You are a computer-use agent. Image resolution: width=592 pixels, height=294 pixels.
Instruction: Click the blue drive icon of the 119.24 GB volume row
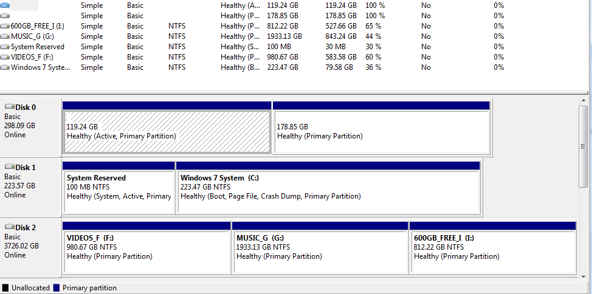coord(5,5)
